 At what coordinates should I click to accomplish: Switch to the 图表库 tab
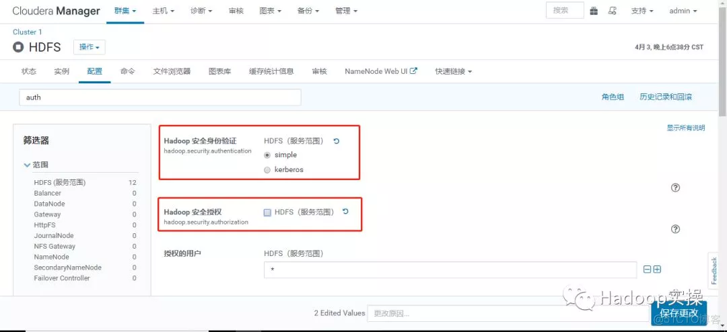point(219,71)
